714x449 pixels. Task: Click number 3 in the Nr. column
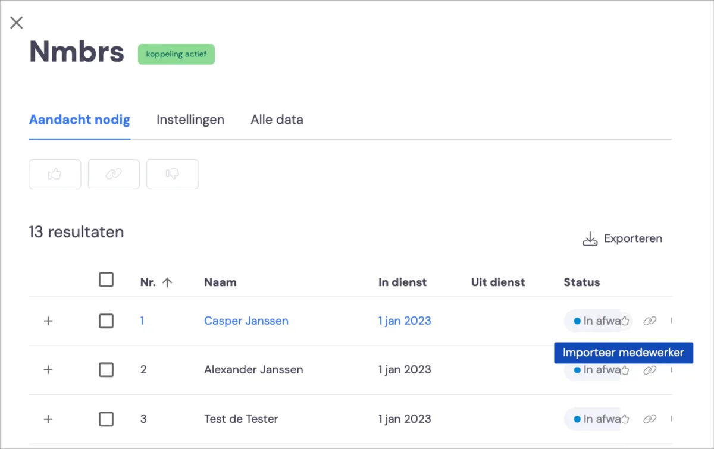click(x=143, y=419)
